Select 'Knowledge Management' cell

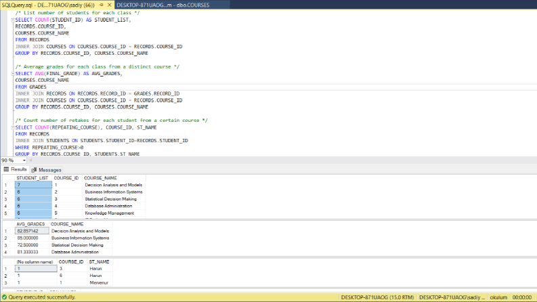110,213
